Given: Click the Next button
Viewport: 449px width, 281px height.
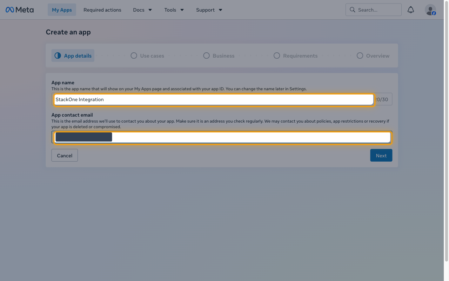Looking at the screenshot, I should coord(381,155).
